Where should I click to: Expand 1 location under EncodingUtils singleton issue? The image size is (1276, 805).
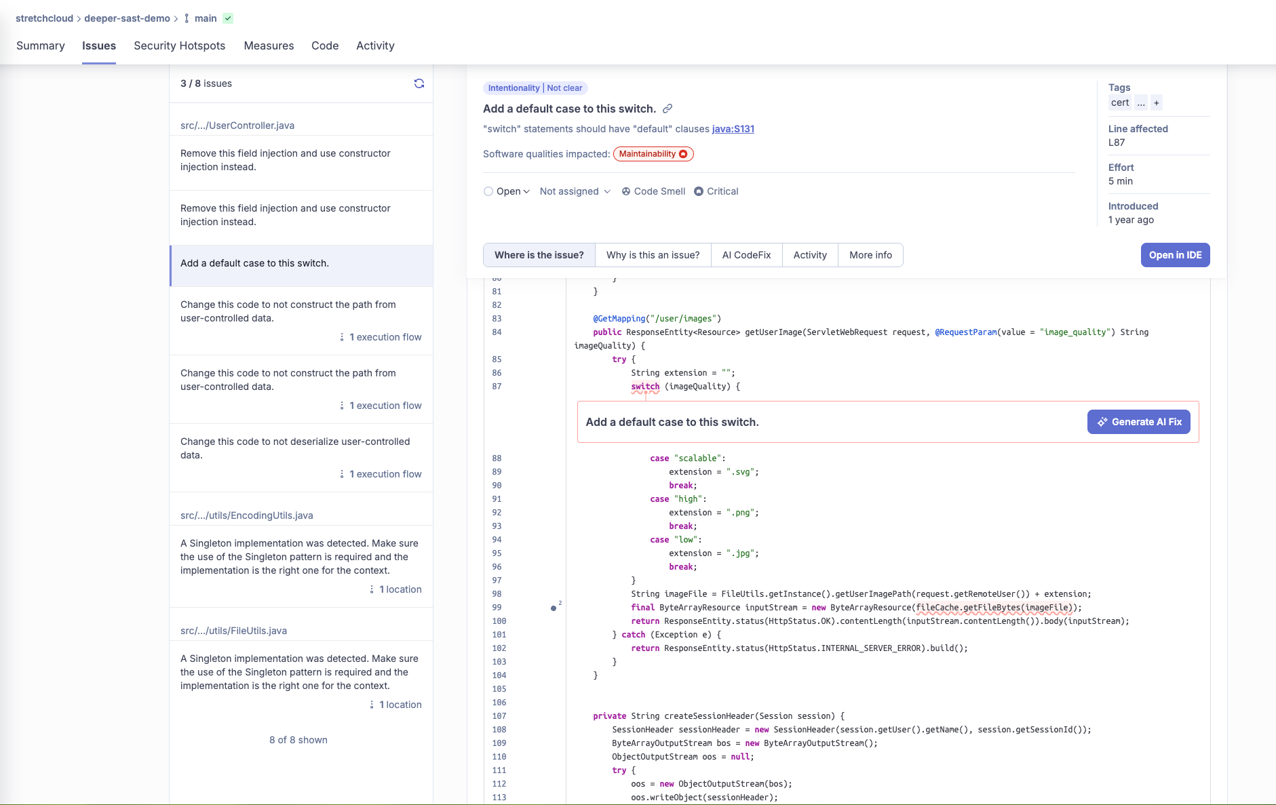tap(396, 589)
